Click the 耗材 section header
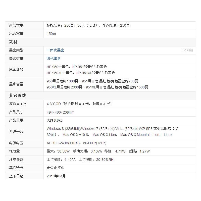 13,42
